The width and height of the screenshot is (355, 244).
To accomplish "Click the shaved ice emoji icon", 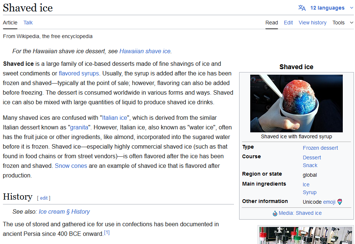I will [339, 202].
